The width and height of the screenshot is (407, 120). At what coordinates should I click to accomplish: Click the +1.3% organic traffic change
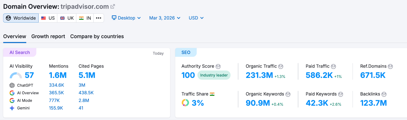pos(280,77)
